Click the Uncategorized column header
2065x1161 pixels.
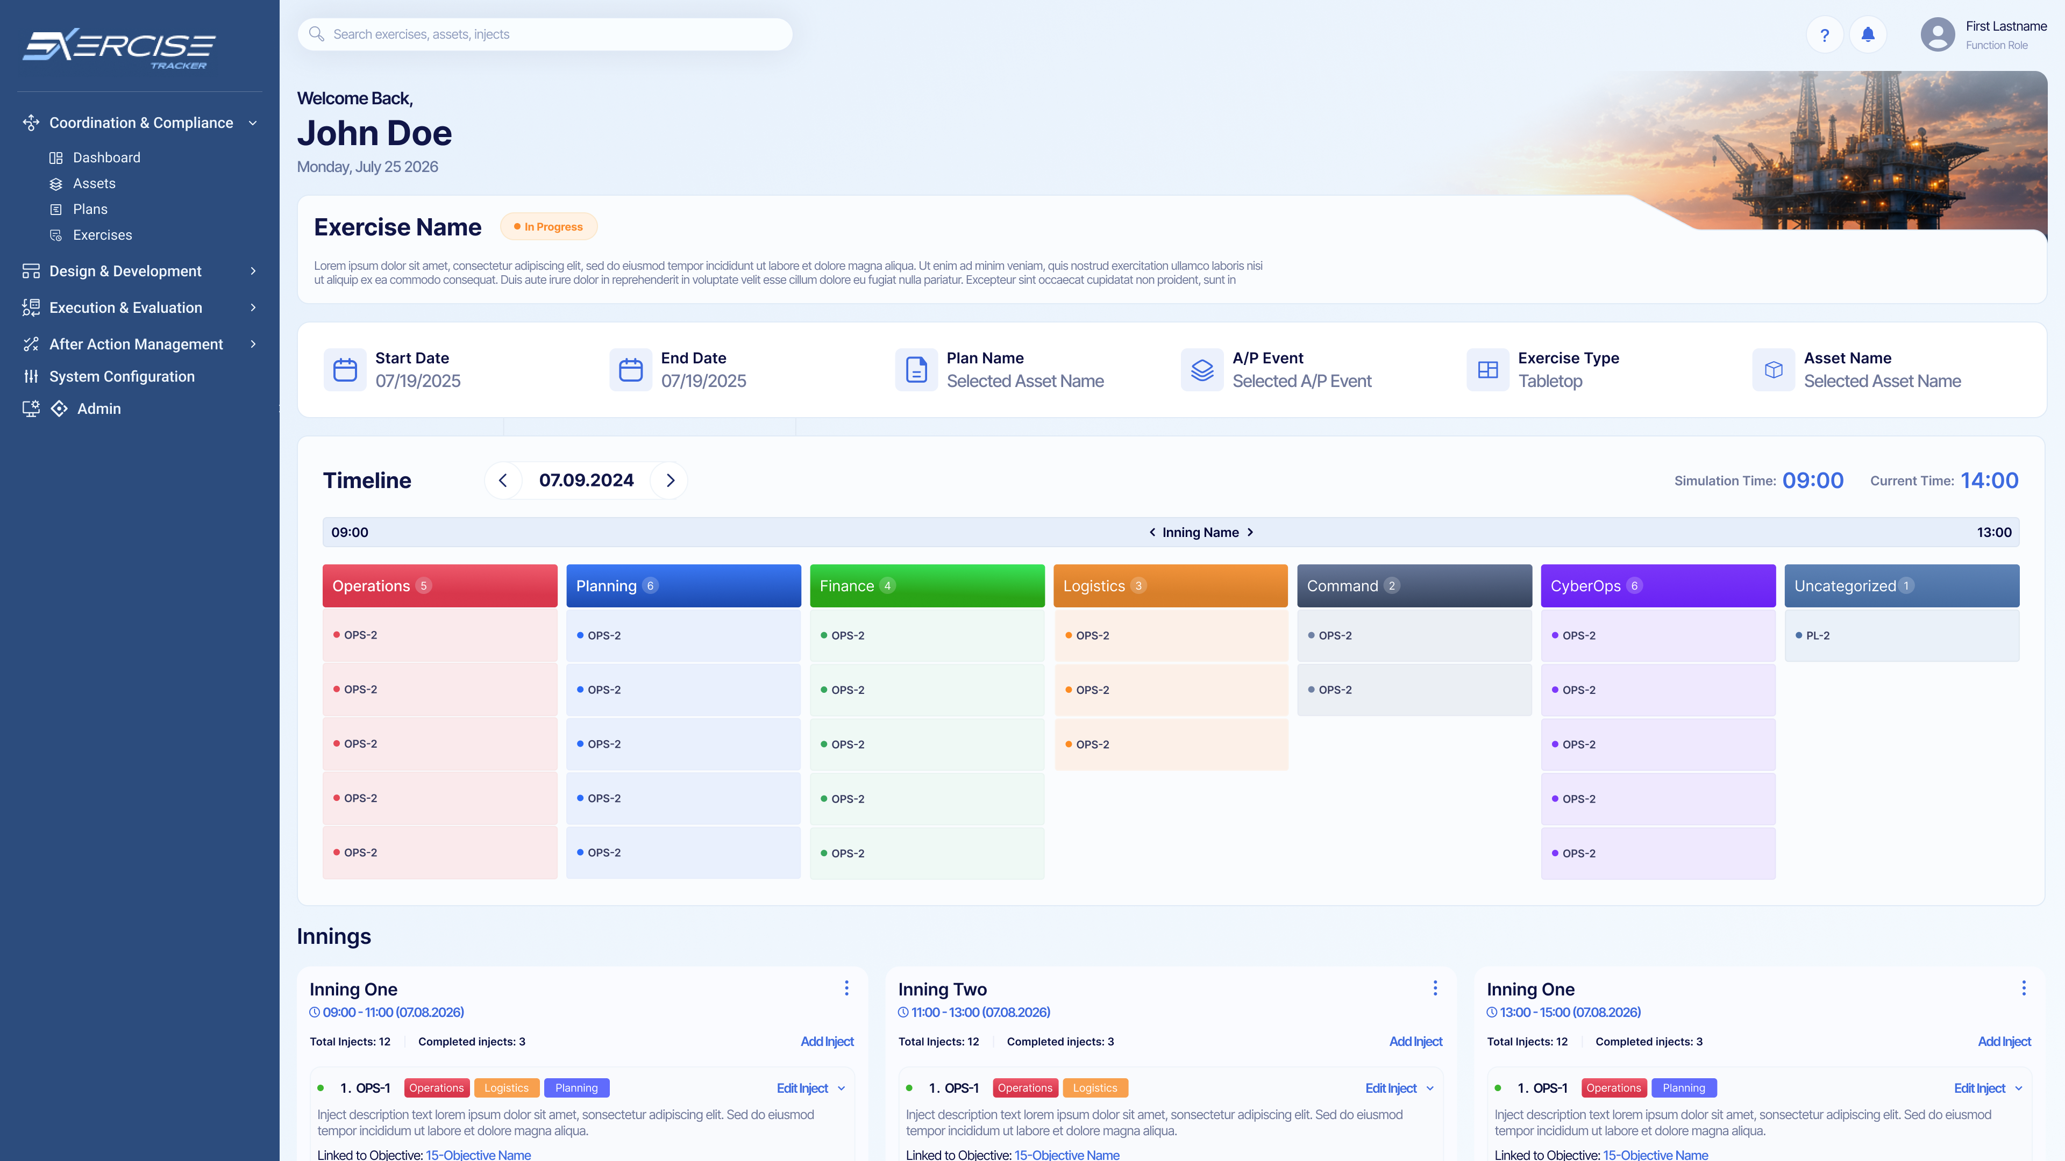click(x=1902, y=586)
